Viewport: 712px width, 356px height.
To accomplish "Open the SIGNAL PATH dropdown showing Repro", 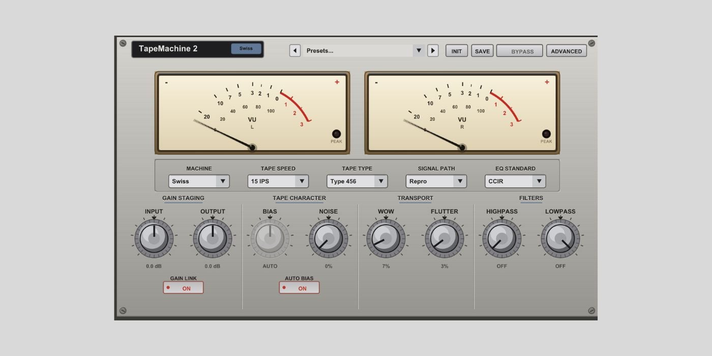I will [436, 181].
